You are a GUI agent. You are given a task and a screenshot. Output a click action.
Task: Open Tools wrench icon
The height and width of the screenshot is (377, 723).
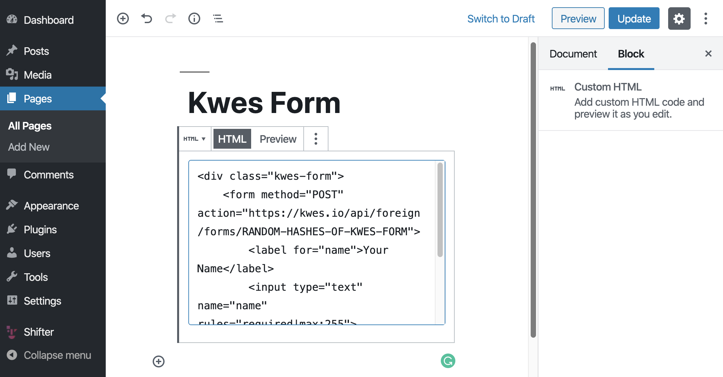coord(12,276)
